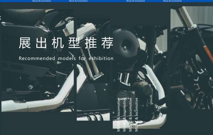The width and height of the screenshot is (213, 135).
Task: Click the leftmost "Music & locomotive" label in blue bar
Action: click(x=41, y=1)
